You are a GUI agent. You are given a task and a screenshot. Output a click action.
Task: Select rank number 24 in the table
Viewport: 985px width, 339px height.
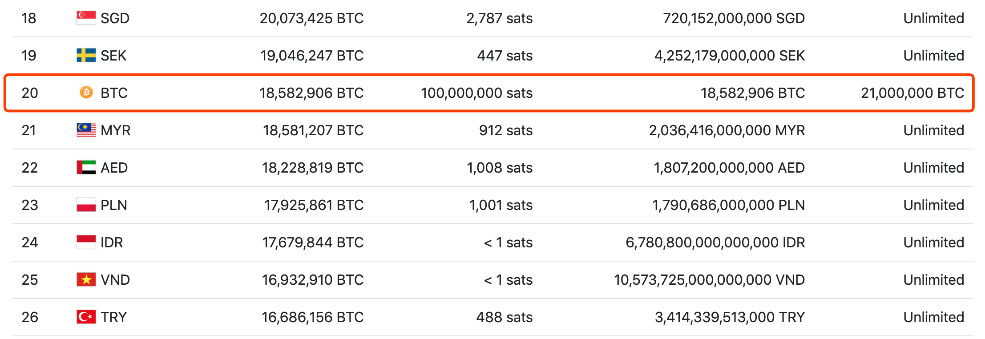(30, 242)
